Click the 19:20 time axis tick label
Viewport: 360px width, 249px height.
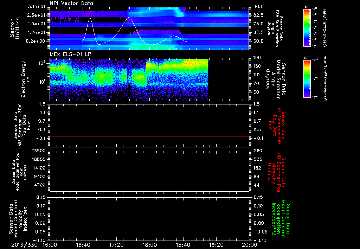216,245
